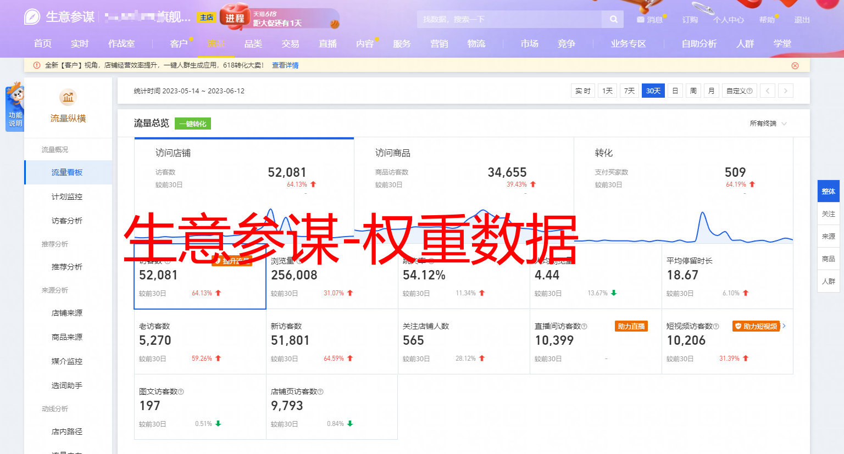Click the 查看详情 link in banner
Image resolution: width=844 pixels, height=454 pixels.
tap(285, 65)
